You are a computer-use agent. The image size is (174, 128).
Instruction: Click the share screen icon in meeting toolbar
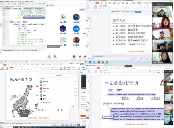74,57
